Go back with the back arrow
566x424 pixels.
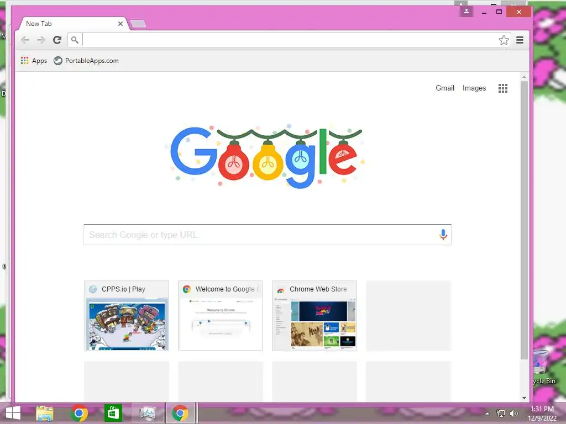(25, 40)
